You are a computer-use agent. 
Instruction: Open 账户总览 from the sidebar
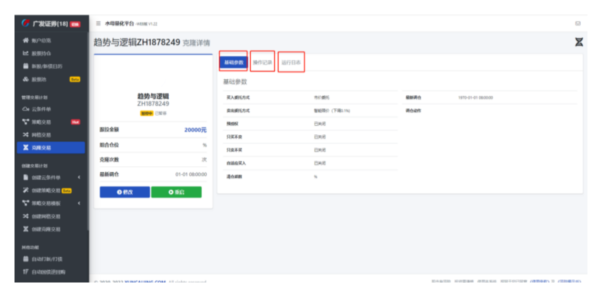pos(41,40)
